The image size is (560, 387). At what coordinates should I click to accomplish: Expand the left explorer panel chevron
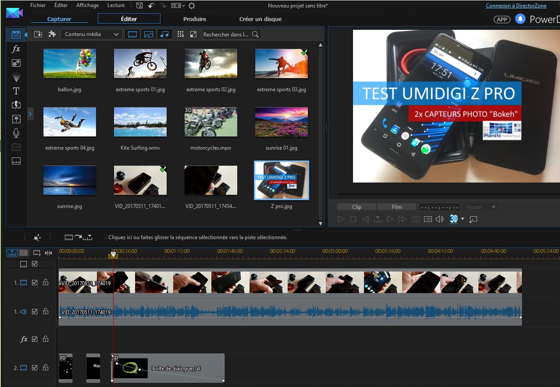(30, 114)
